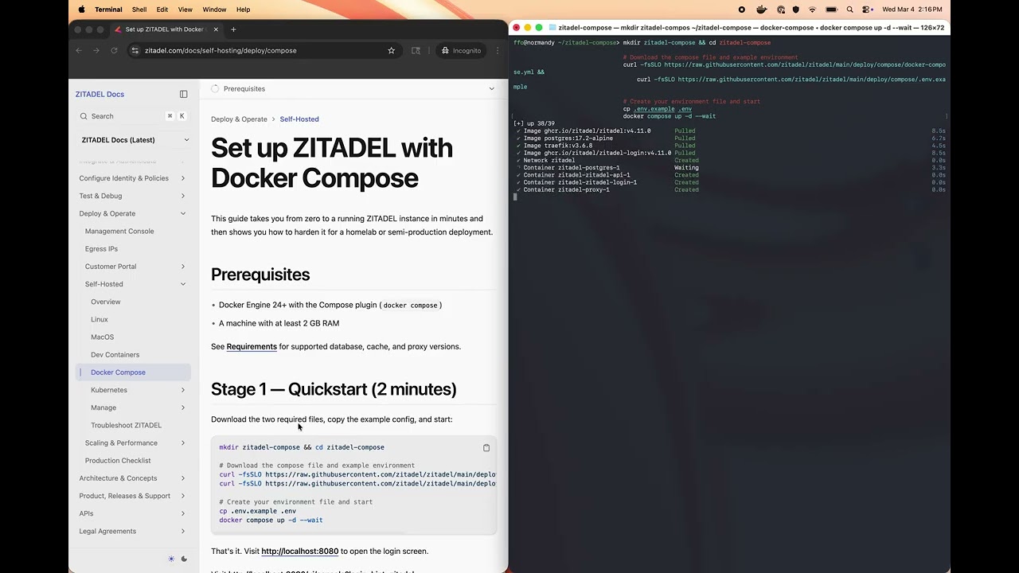Click the ZITADEL Docs logo link
Screen dimensions: 1019x573
click(x=100, y=94)
